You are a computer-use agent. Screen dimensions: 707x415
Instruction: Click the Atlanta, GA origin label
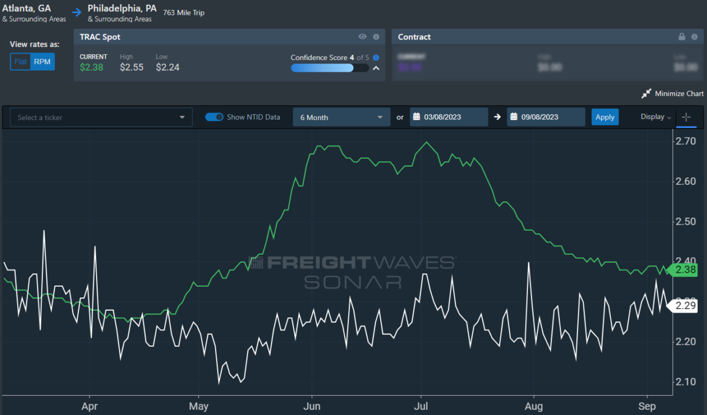pos(27,9)
